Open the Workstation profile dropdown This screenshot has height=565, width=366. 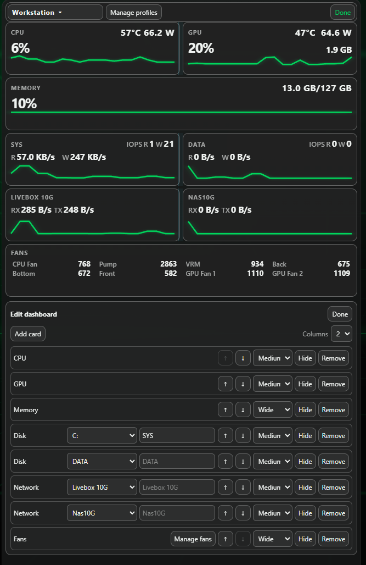[x=55, y=12]
